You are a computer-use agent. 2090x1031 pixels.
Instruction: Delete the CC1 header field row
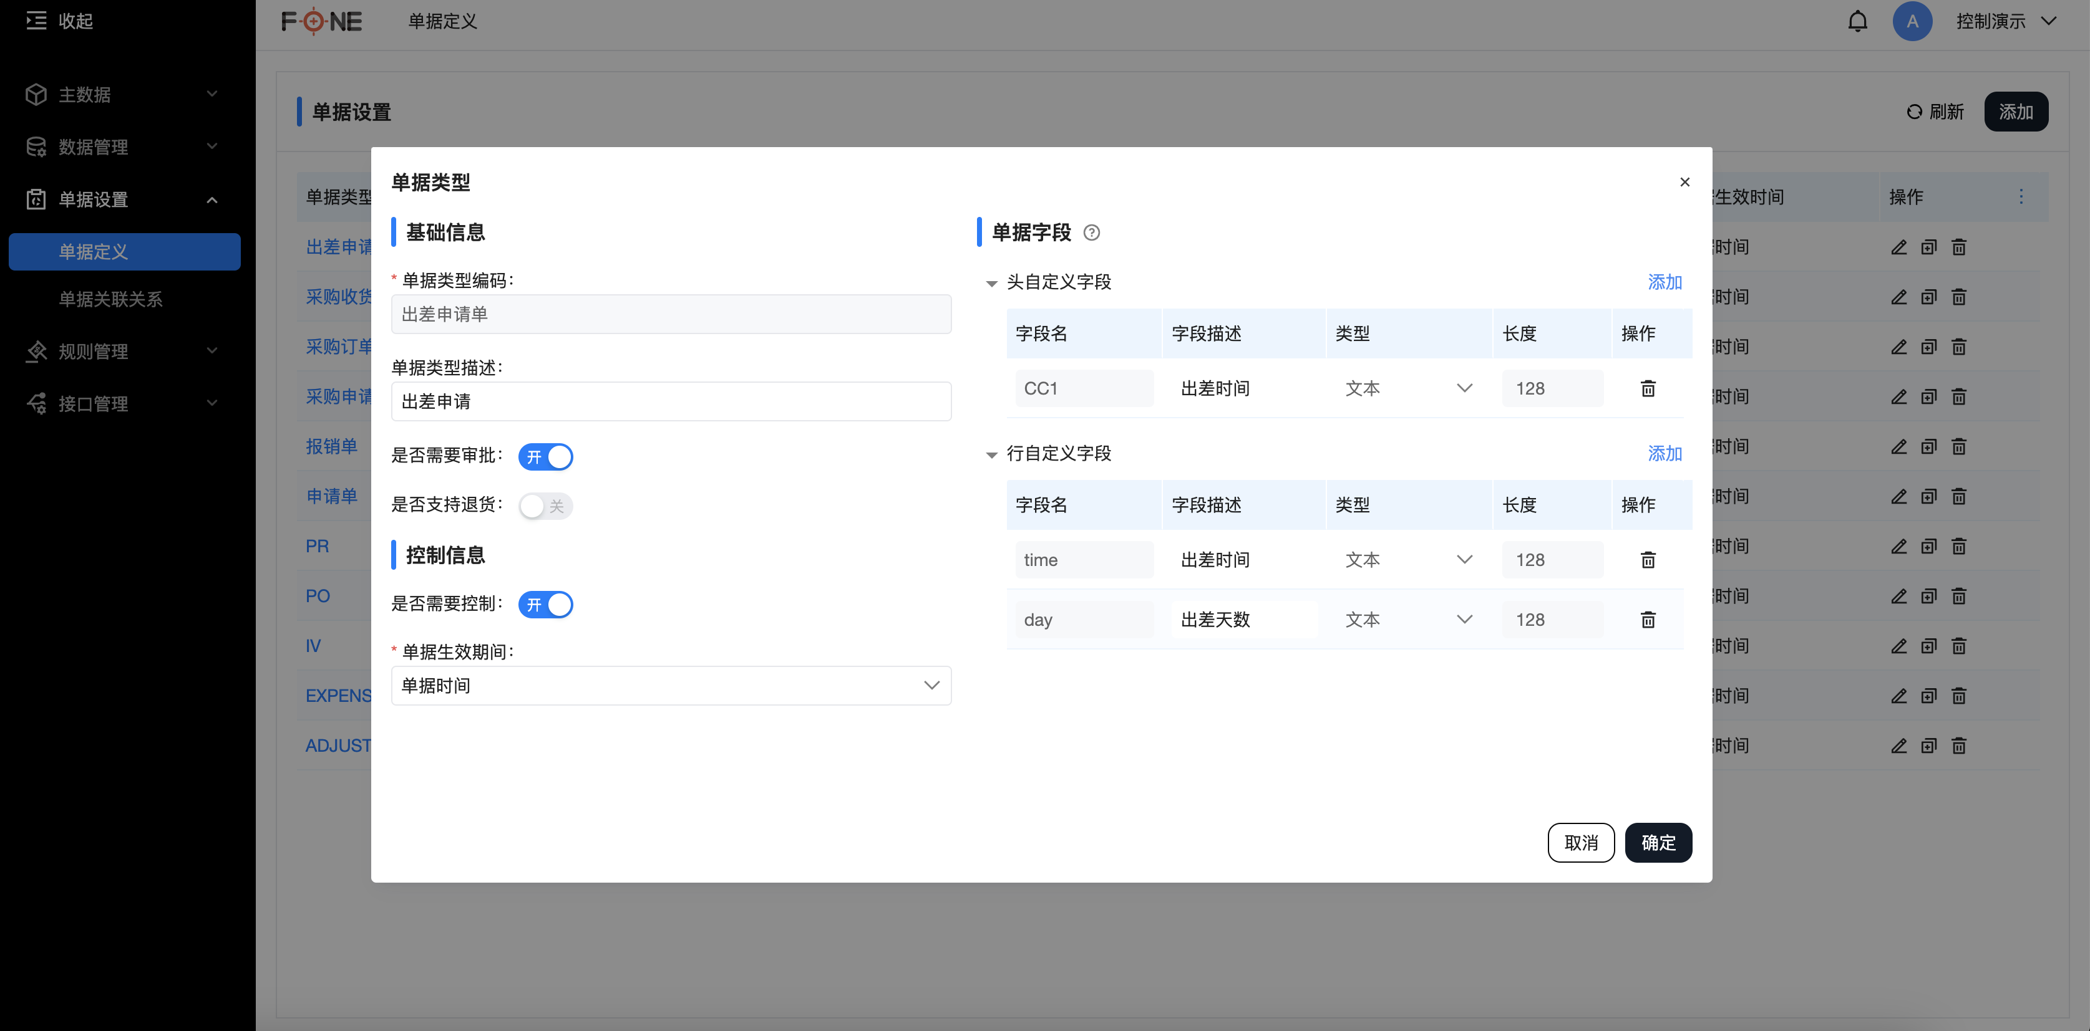pyautogui.click(x=1648, y=389)
